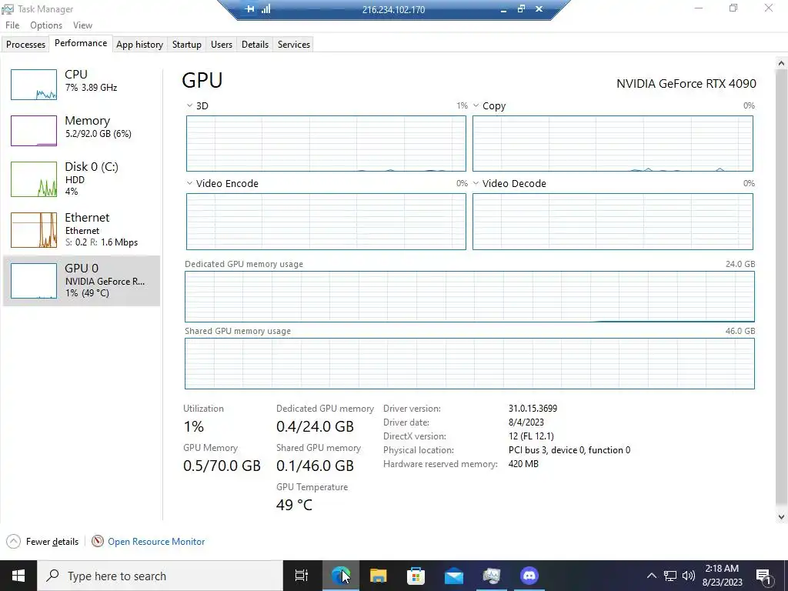This screenshot has width=788, height=591.
Task: Open Task View from taskbar
Action: [x=302, y=576]
